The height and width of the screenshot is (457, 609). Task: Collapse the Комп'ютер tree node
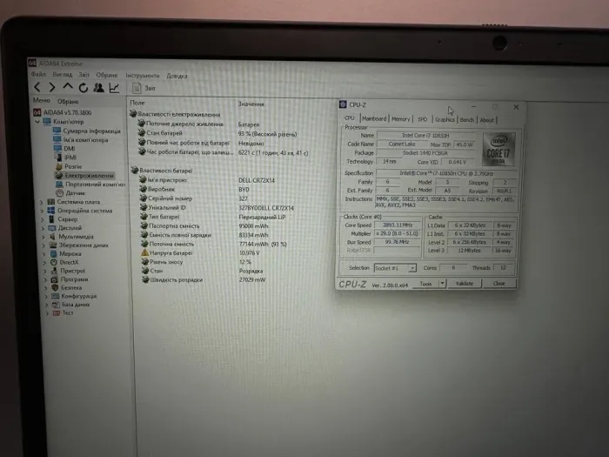[37, 122]
